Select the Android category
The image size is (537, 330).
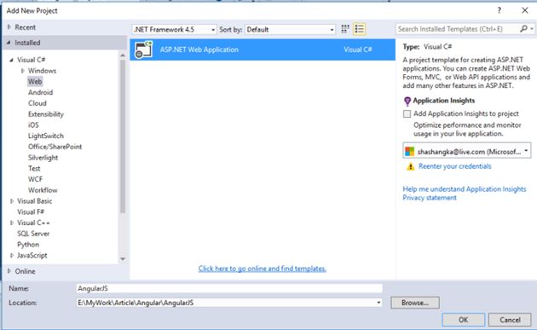[x=40, y=92]
